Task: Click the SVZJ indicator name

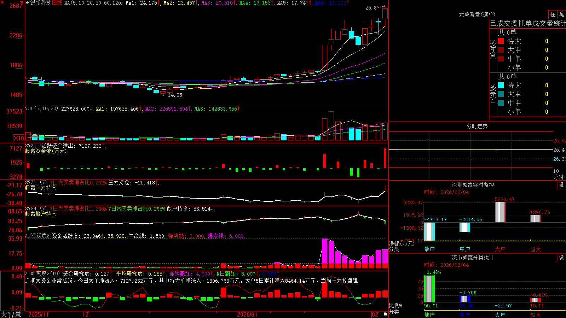Action: pyautogui.click(x=31, y=146)
